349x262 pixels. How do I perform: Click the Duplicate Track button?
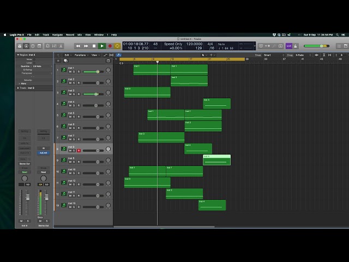[65, 61]
